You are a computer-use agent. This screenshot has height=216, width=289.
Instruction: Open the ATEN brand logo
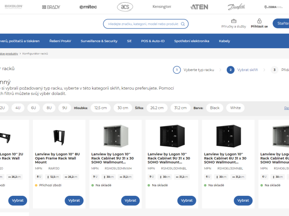pyautogui.click(x=199, y=7)
